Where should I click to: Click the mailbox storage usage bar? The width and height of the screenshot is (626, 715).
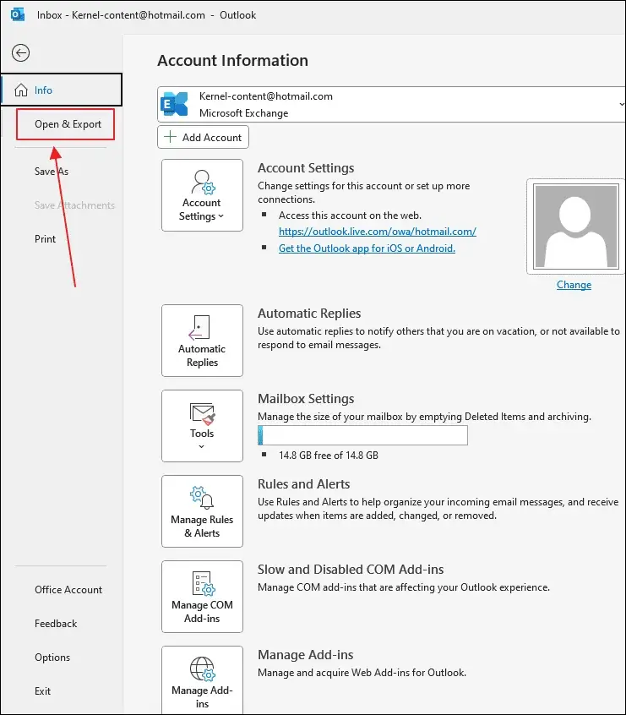(x=362, y=435)
